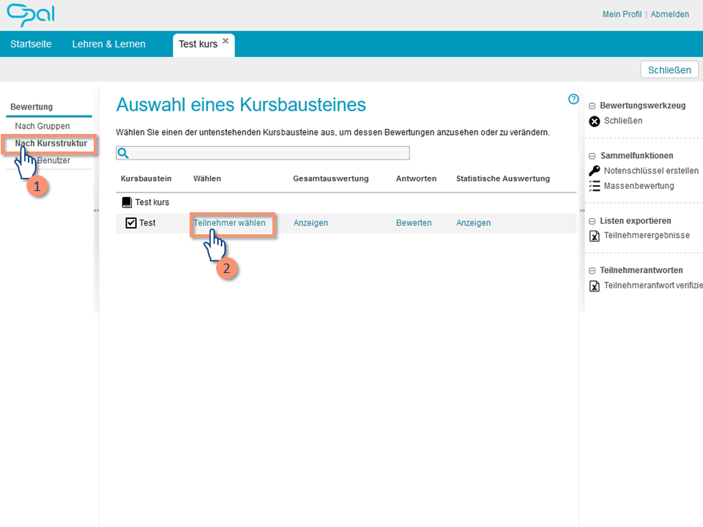Collapse the Teilnehmerantworten section
This screenshot has width=703, height=527.
point(592,271)
